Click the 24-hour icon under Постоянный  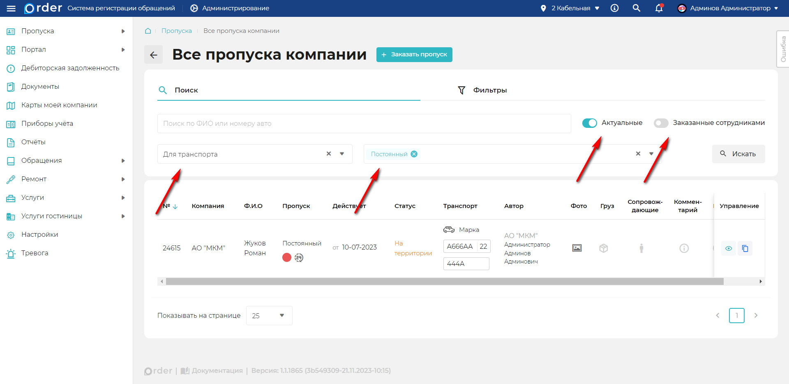click(299, 257)
